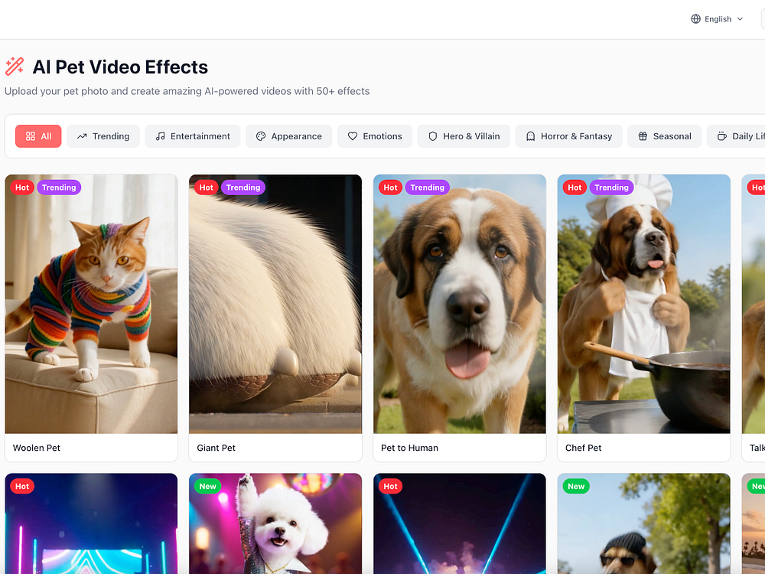
Task: Click the Giant Pet title text
Action: pos(216,448)
